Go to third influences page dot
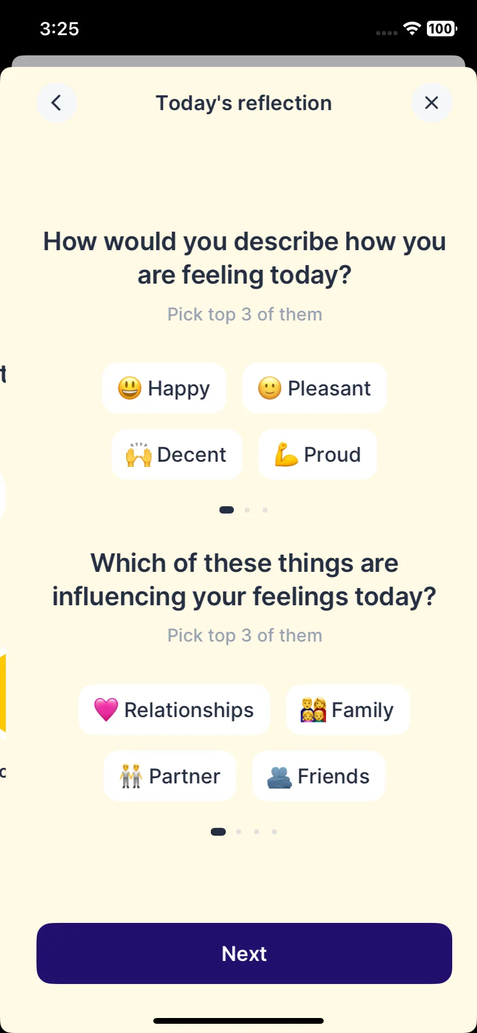 (x=256, y=832)
